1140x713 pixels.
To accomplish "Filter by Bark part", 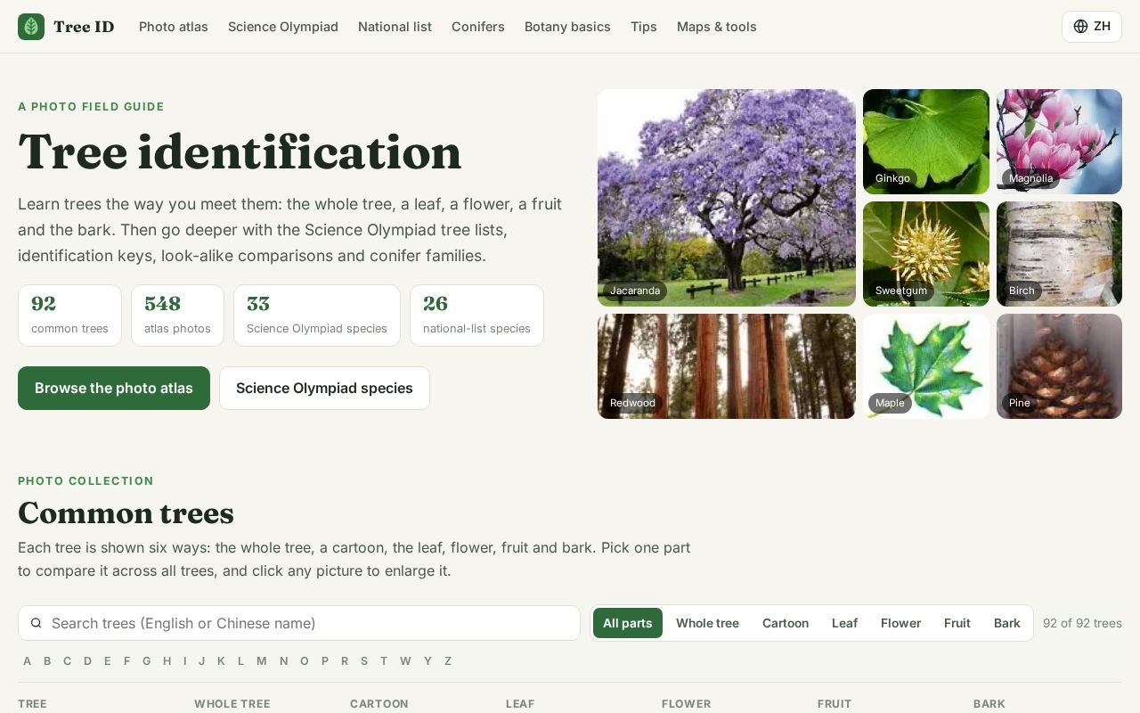I will pyautogui.click(x=1007, y=623).
